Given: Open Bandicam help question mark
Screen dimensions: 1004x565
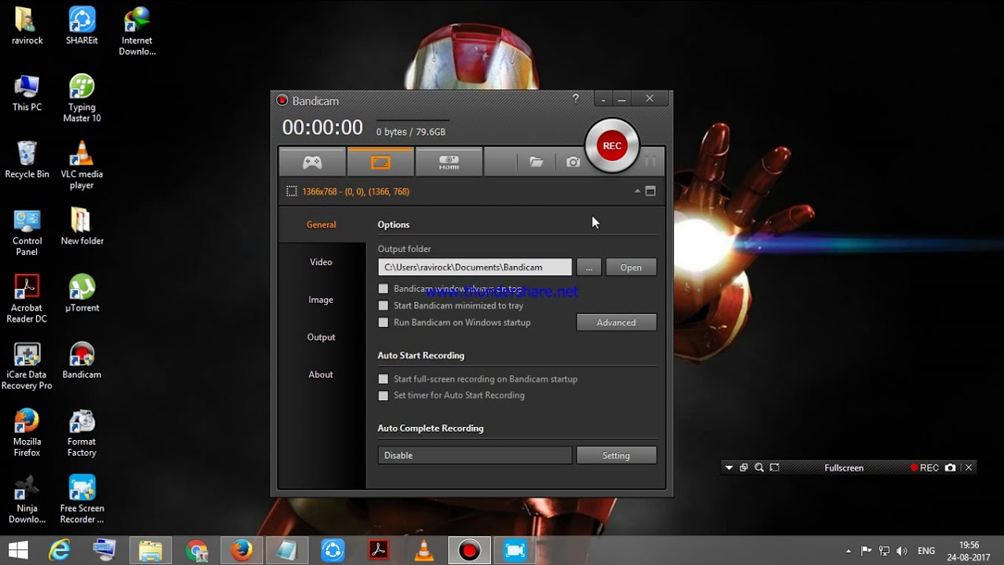Looking at the screenshot, I should (x=576, y=99).
